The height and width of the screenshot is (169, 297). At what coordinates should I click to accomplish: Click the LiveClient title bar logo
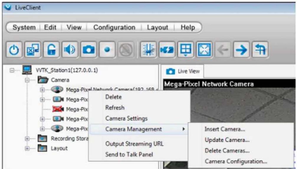pos(8,8)
